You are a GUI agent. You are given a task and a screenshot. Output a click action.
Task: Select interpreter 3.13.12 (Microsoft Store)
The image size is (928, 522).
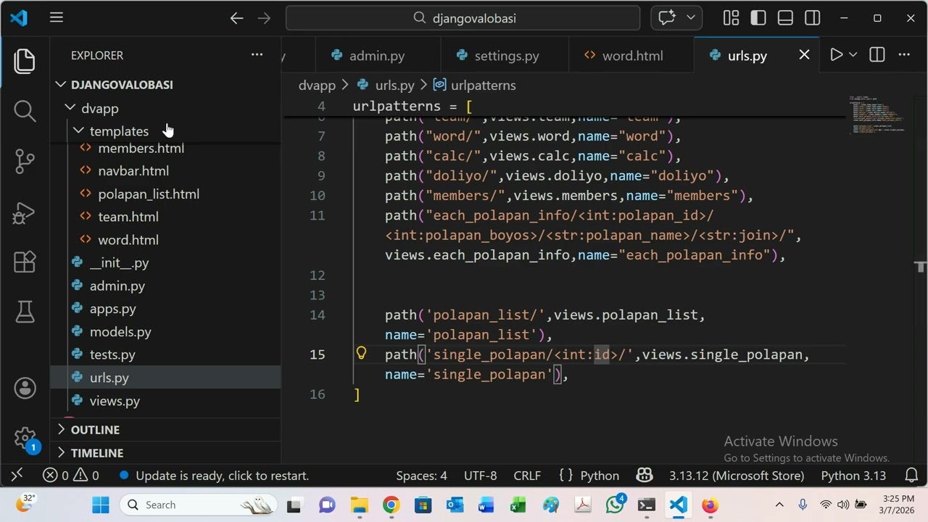click(737, 476)
